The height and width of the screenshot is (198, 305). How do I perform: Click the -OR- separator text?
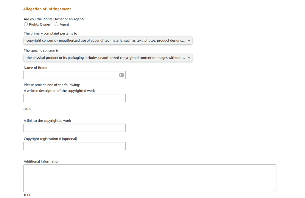tap(27, 109)
